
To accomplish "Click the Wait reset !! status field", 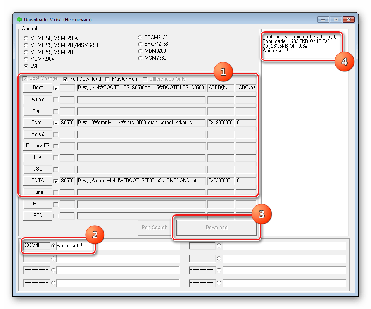I will tap(118, 246).
